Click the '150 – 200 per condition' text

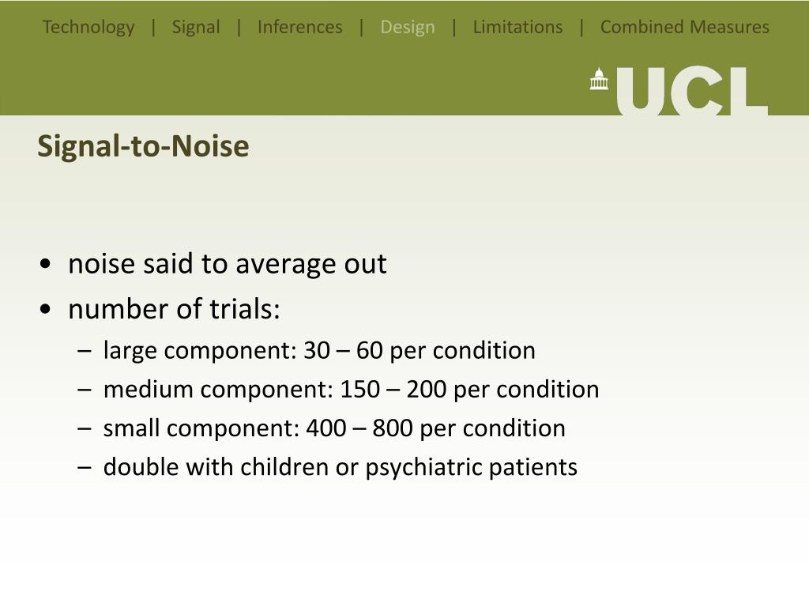(x=469, y=389)
